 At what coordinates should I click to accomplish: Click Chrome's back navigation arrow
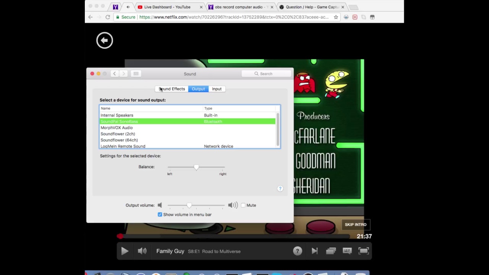click(x=91, y=17)
